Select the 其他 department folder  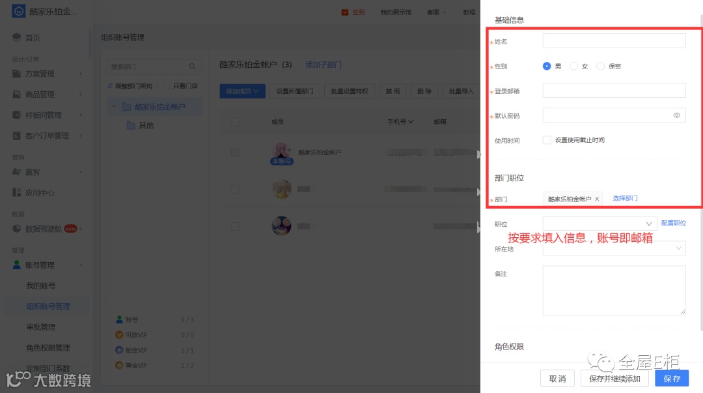pyautogui.click(x=140, y=125)
